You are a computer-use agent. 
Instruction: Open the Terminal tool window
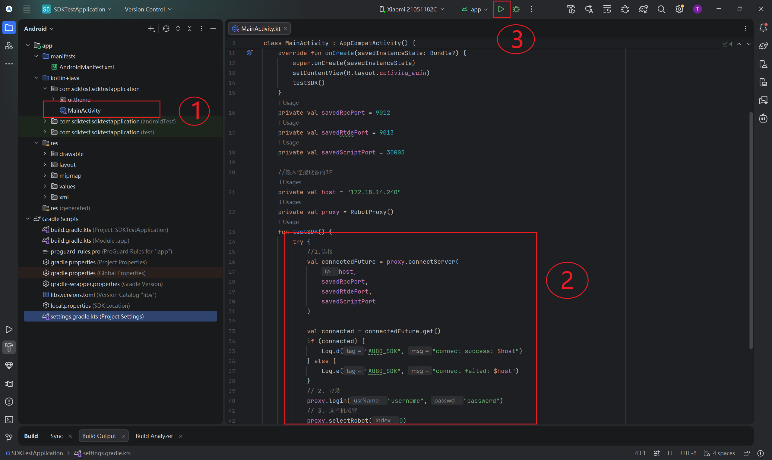tap(9, 420)
